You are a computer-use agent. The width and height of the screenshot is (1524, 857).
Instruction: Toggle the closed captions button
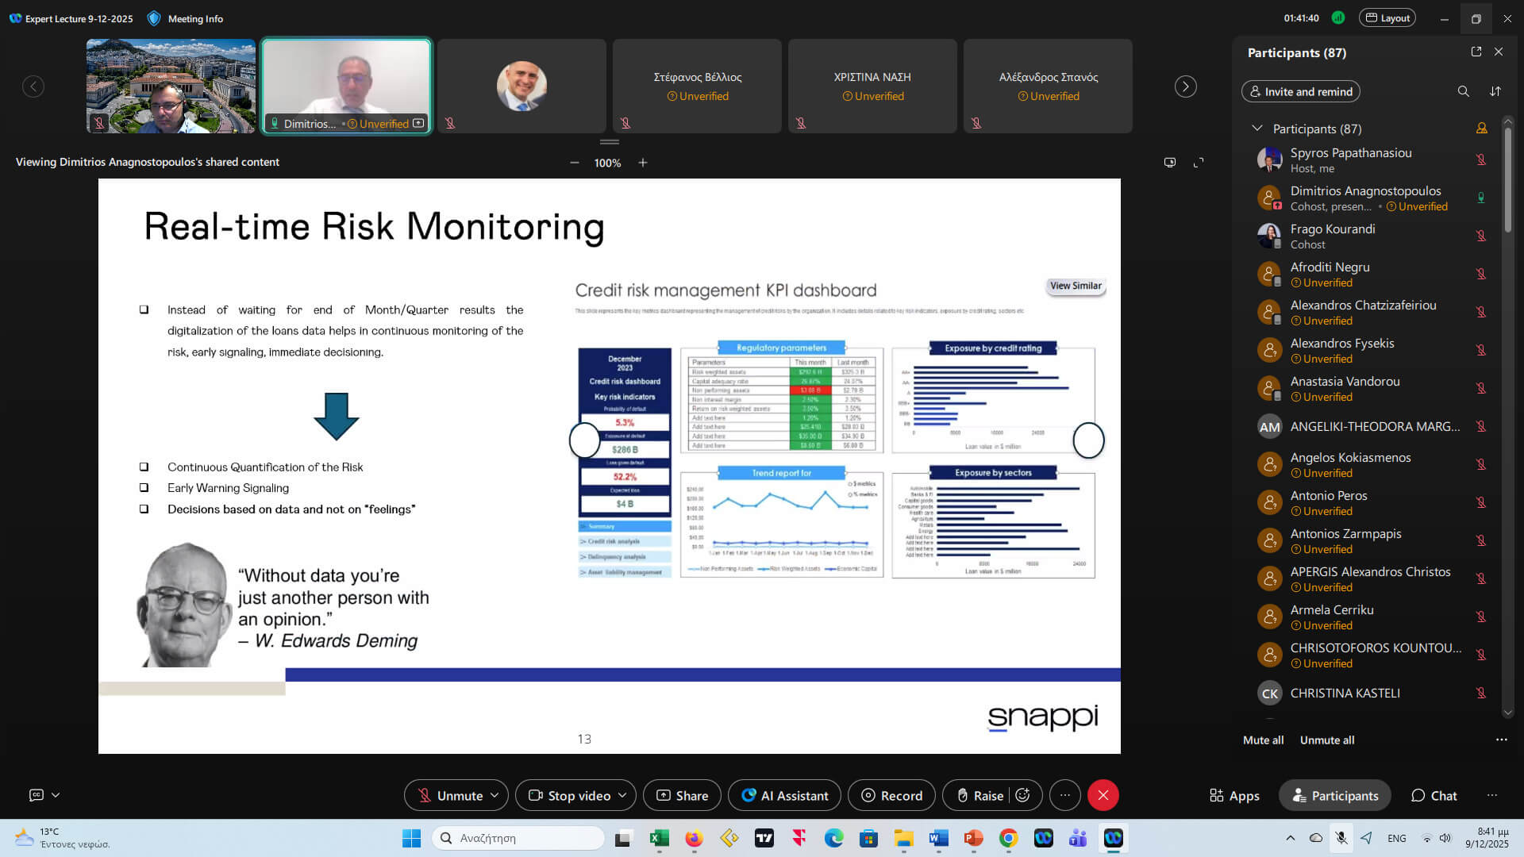[x=37, y=794]
